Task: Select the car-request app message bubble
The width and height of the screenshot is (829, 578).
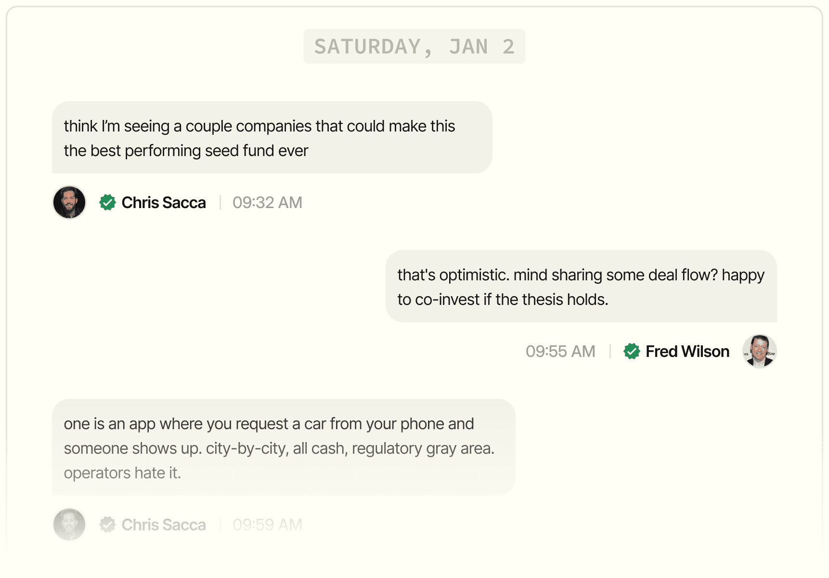Action: point(284,447)
